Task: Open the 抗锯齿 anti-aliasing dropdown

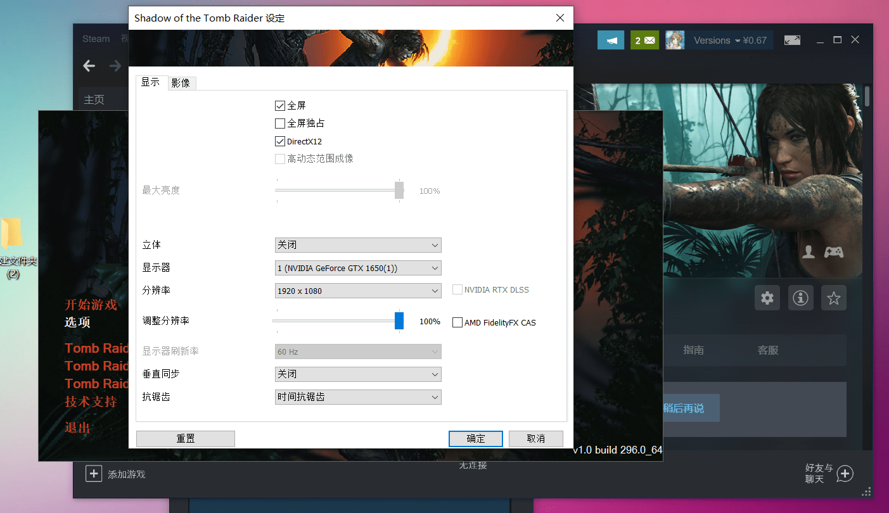Action: (359, 397)
